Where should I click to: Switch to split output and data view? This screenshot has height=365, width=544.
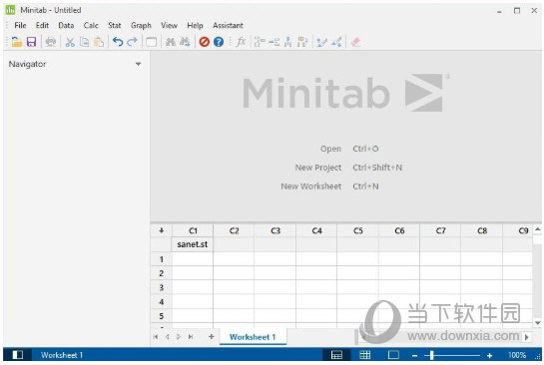[x=336, y=355]
